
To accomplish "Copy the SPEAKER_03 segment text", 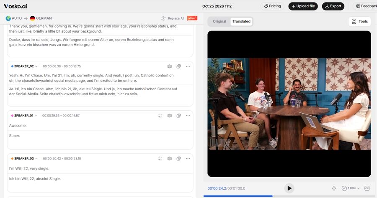I will (x=178, y=158).
